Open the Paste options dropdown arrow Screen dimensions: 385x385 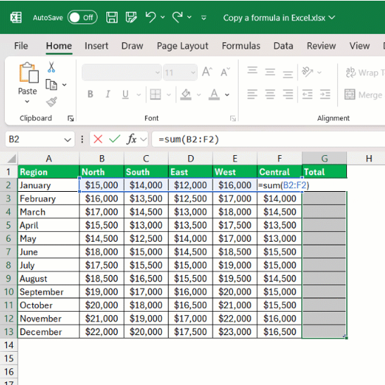coord(27,102)
